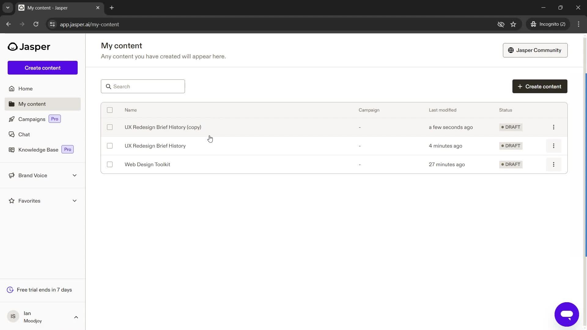Image resolution: width=587 pixels, height=330 pixels.
Task: Click the Search input field
Action: click(143, 86)
